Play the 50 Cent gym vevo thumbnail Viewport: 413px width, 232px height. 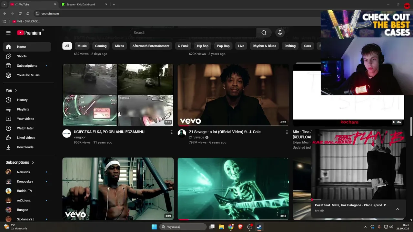click(118, 189)
